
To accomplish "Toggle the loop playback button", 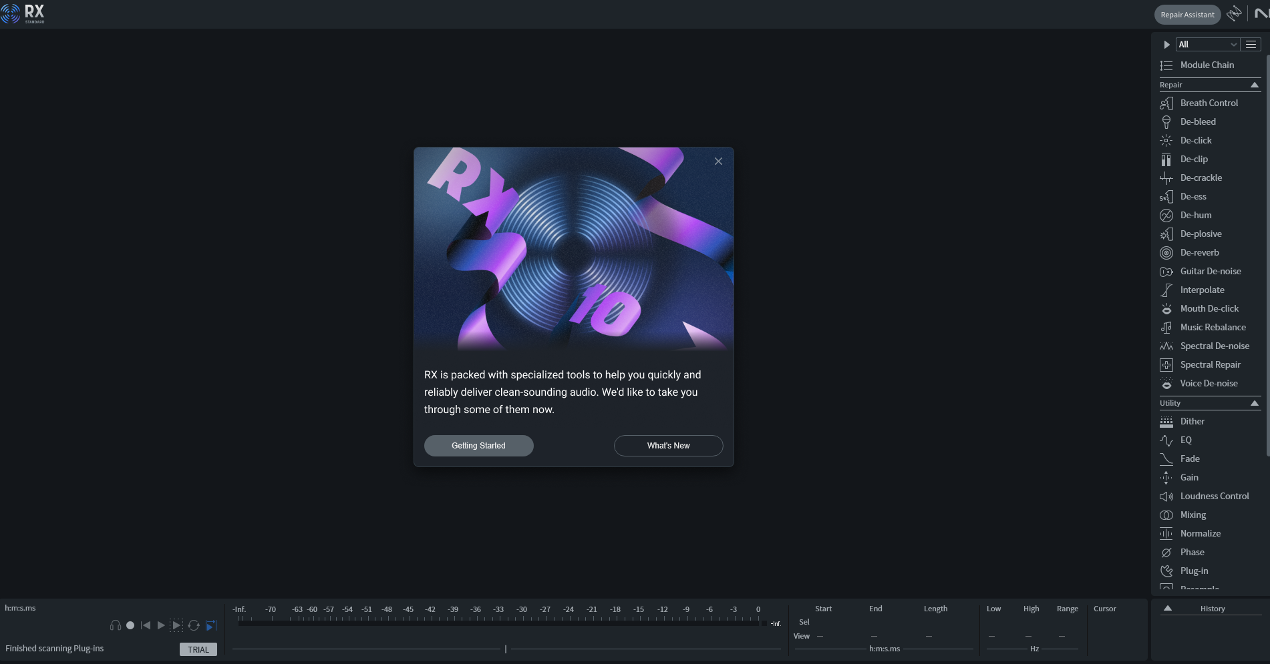I will pos(194,625).
